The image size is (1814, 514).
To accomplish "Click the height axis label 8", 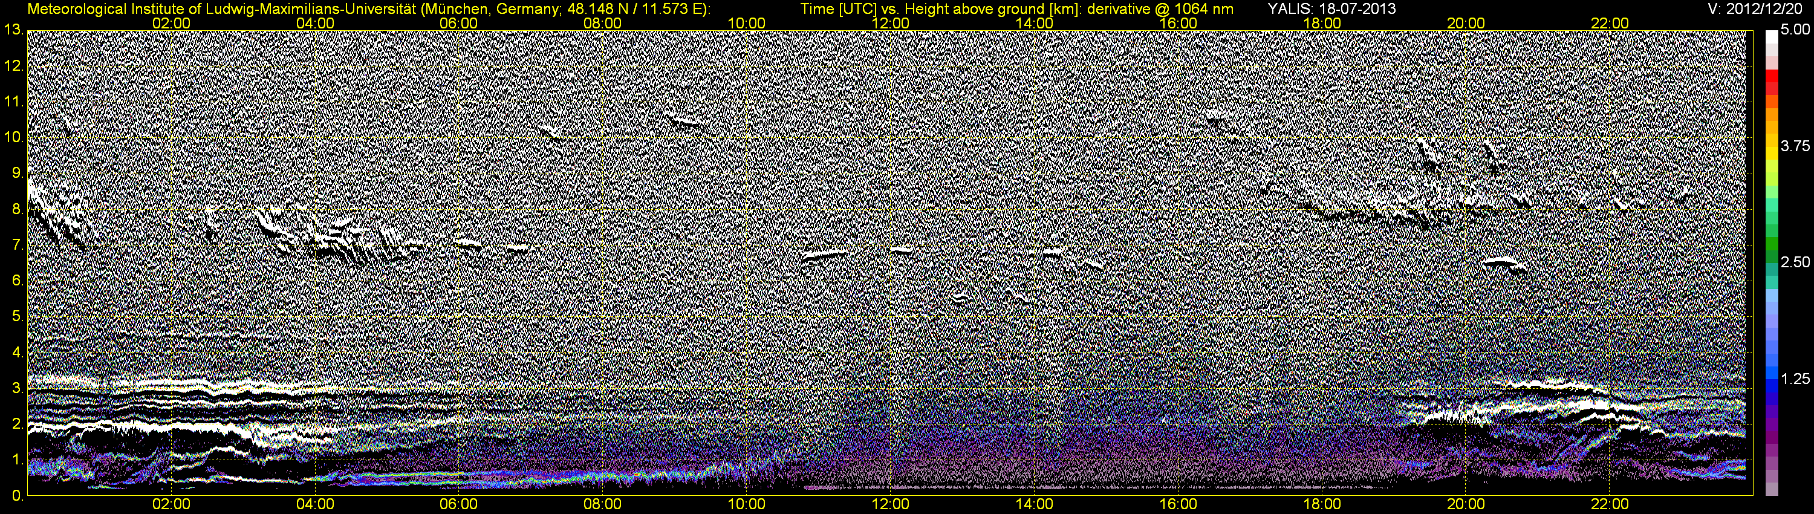I will [x=17, y=209].
